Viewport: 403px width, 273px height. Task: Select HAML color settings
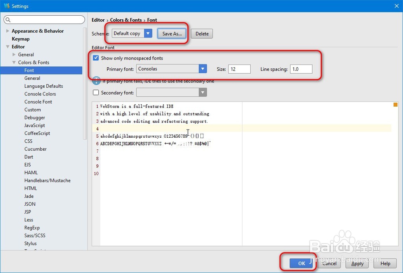(31, 173)
